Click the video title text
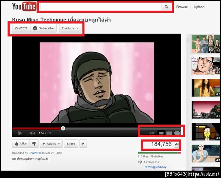 coord(61,20)
